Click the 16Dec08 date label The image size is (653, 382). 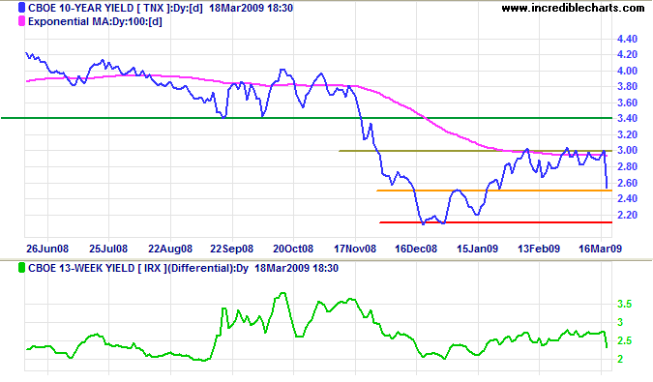[416, 249]
